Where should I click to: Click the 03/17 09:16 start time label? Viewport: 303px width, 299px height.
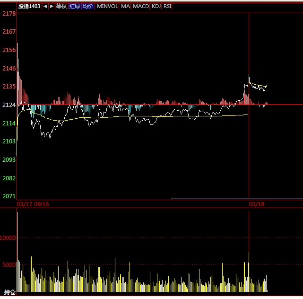[x=33, y=204]
